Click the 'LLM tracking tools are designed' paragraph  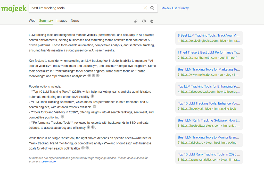[x=92, y=42]
